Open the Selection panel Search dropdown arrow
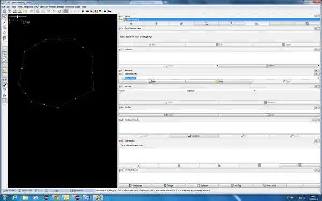The width and height of the screenshot is (322, 201). point(318,66)
